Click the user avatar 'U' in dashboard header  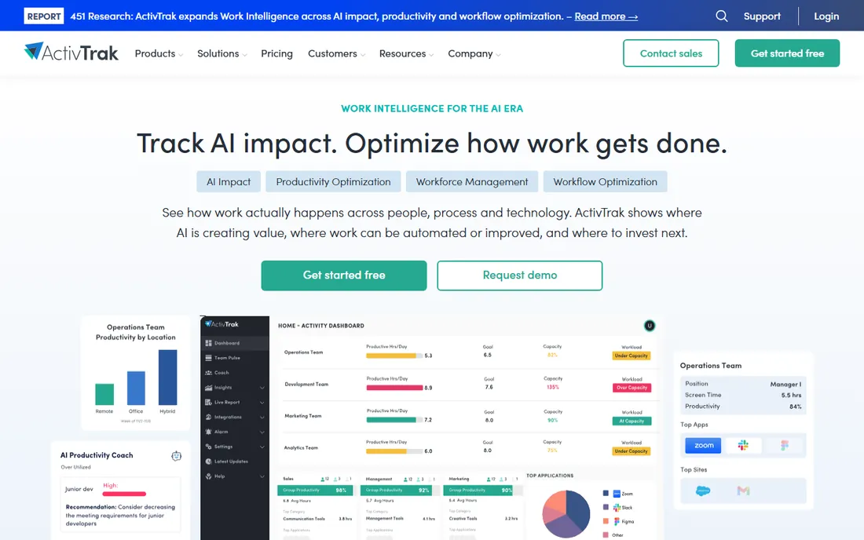650,326
